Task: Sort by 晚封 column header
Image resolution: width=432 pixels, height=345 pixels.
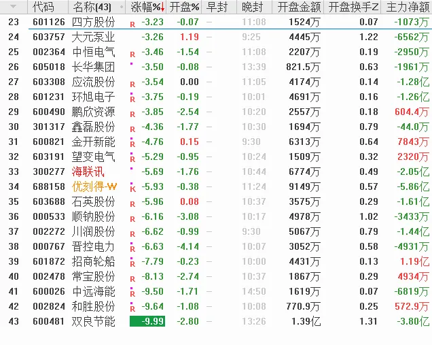Action: tap(252, 7)
